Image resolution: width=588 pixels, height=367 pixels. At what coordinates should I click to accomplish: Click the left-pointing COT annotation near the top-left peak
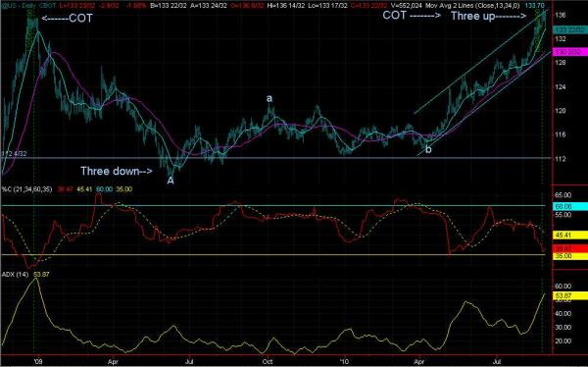click(67, 19)
